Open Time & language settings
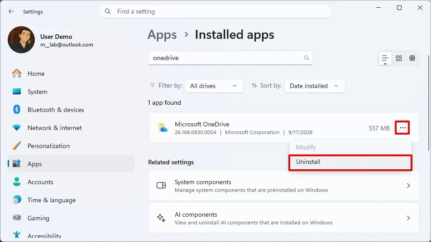The image size is (431, 242). coord(71,200)
